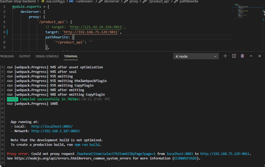The width and height of the screenshot is (265, 167).
Task: Click line number 1 in the gutter
Action: pyautogui.click(x=4, y=7)
